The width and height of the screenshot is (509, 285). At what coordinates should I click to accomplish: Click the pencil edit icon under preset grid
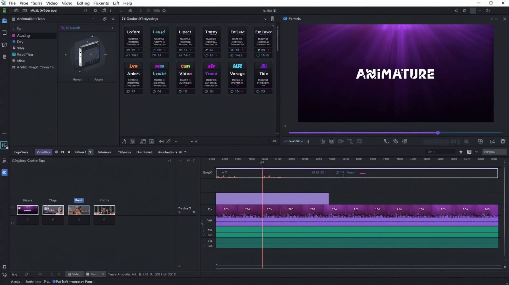[x=169, y=142]
